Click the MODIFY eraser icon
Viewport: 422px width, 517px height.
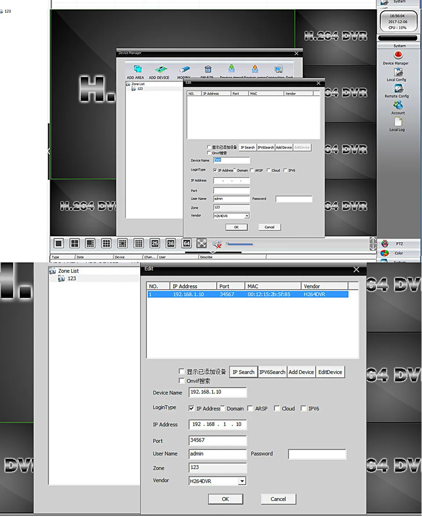(x=185, y=69)
